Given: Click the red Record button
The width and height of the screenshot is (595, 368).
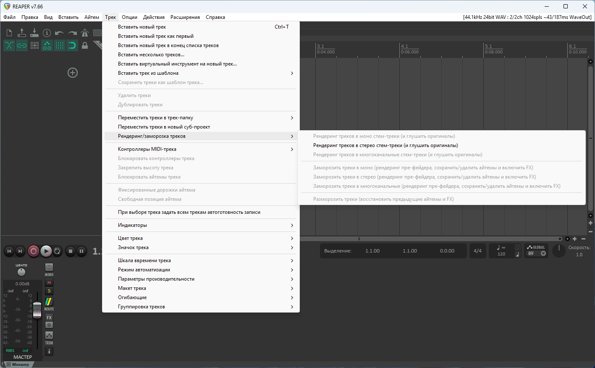Looking at the screenshot, I should 34,251.
